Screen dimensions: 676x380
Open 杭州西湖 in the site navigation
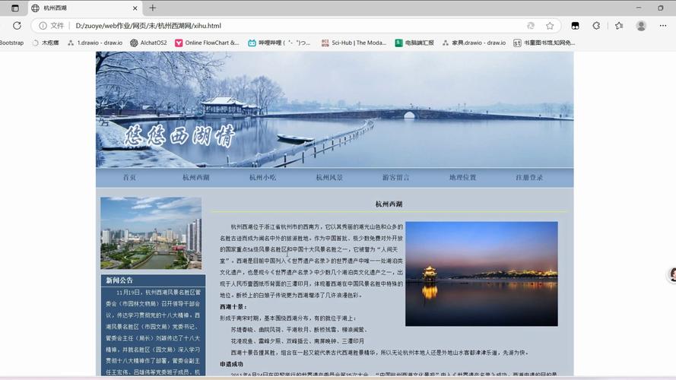click(x=196, y=177)
